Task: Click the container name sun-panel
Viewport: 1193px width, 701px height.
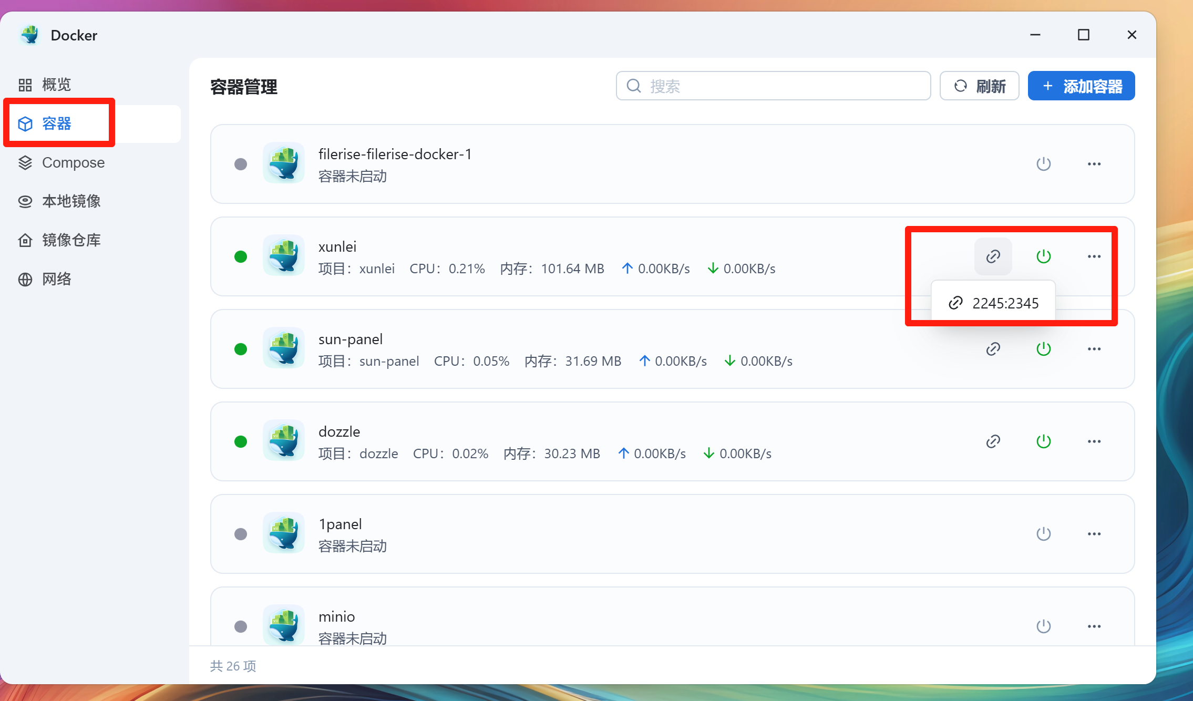Action: [x=351, y=339]
